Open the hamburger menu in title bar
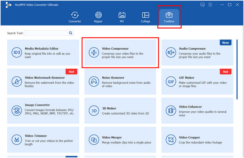The height and width of the screenshot is (158, 244). click(210, 4)
